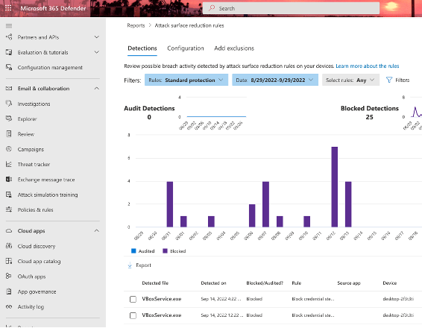The image size is (422, 328).
Task: Click the Email & collaboration envelope icon
Action: coord(9,88)
